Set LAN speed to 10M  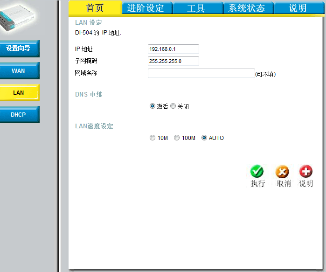(153, 138)
